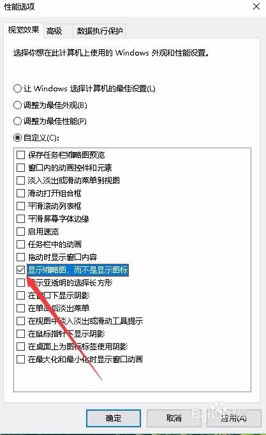Screen dimensions: 266x435
Task: Close the 性能选项 dialog
Action: 256,6
